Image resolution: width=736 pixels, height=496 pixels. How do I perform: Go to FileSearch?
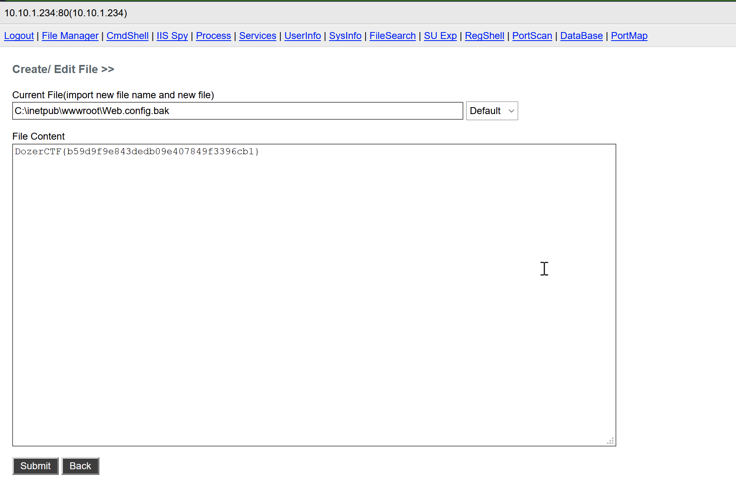(x=393, y=36)
